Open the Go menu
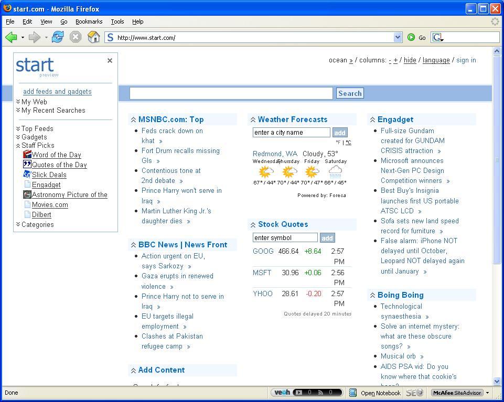Image resolution: width=504 pixels, height=402 pixels. coord(64,21)
